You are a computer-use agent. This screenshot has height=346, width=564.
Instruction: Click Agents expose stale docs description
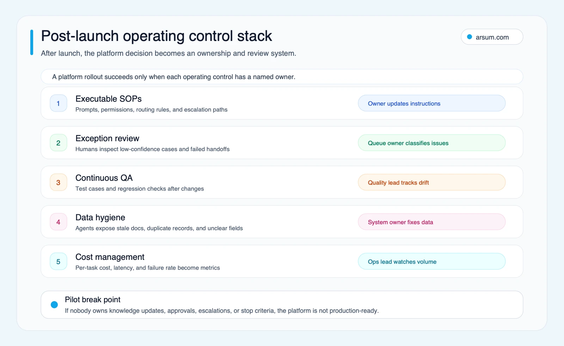159,228
